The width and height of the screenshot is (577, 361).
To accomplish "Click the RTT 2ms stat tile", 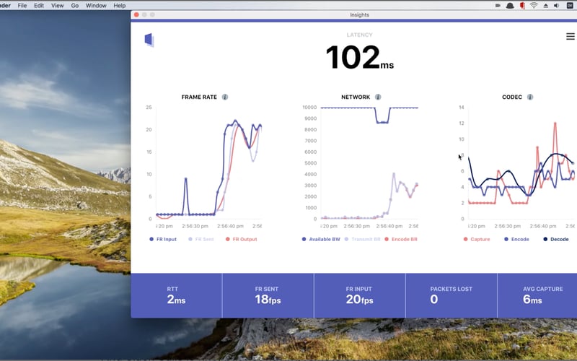I will click(176, 295).
